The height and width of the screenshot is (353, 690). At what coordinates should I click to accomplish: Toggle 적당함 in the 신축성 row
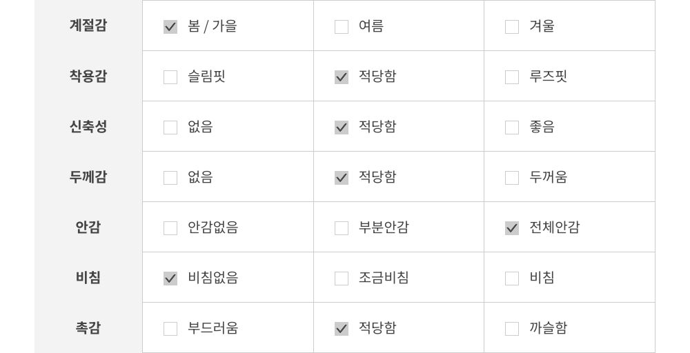point(342,128)
